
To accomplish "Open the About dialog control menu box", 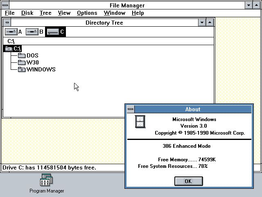I will (x=130, y=109).
